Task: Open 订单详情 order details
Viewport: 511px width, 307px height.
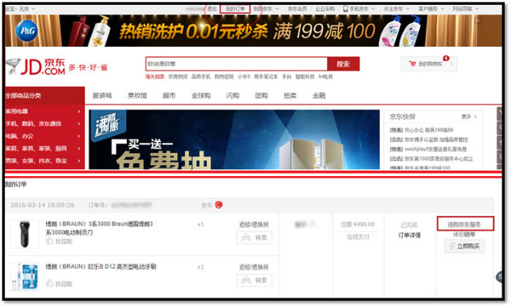Action: (410, 236)
